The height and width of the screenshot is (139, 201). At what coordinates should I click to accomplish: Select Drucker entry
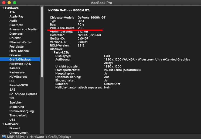15,38
